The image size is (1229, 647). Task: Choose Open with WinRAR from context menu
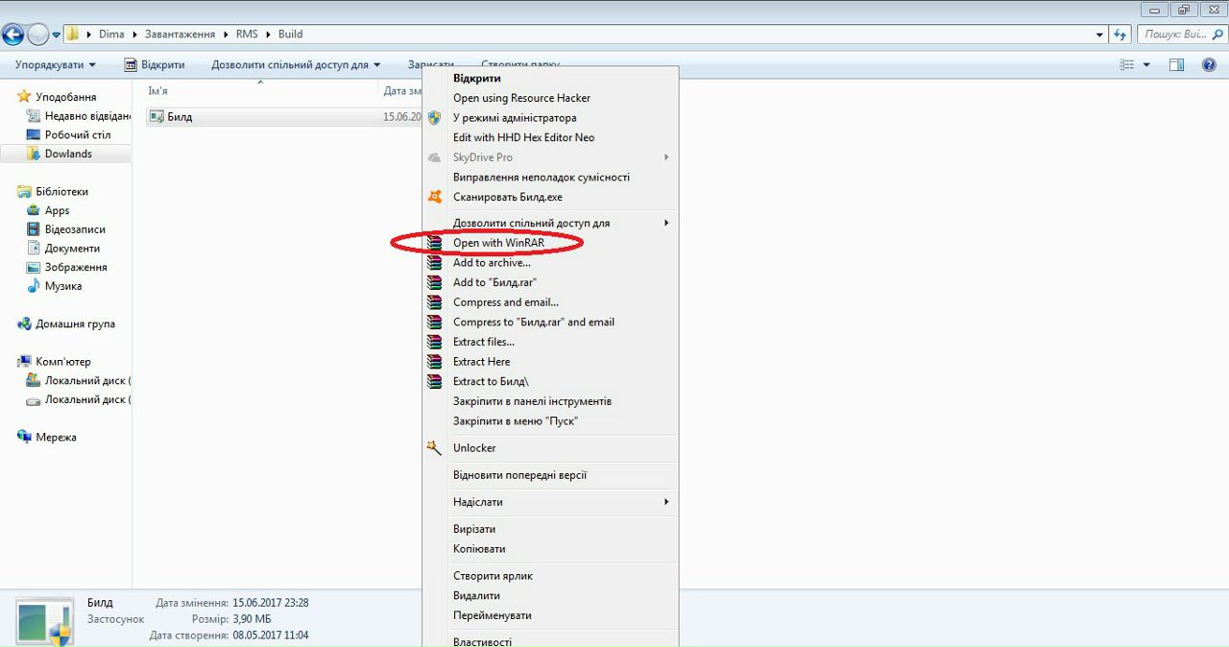(498, 243)
